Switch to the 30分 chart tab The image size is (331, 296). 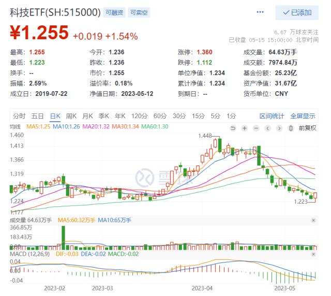pyautogui.click(x=179, y=116)
